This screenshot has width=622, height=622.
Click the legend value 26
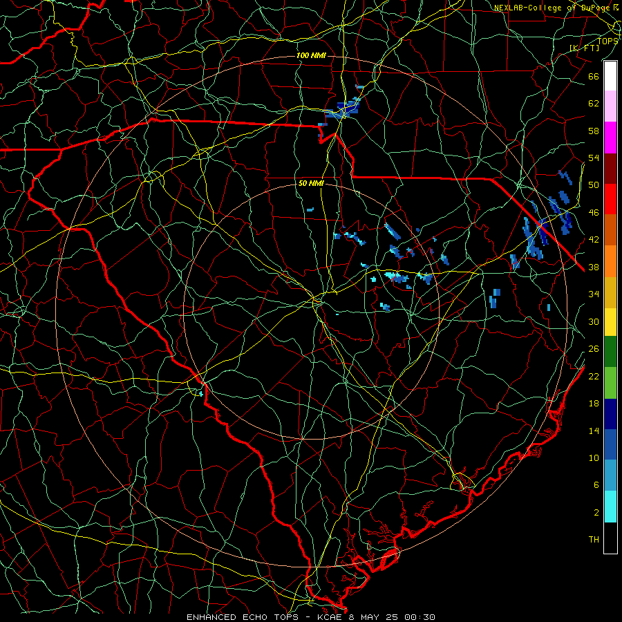(x=594, y=349)
